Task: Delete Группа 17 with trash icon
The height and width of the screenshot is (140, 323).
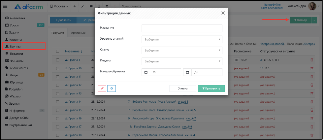Action: tap(312, 127)
